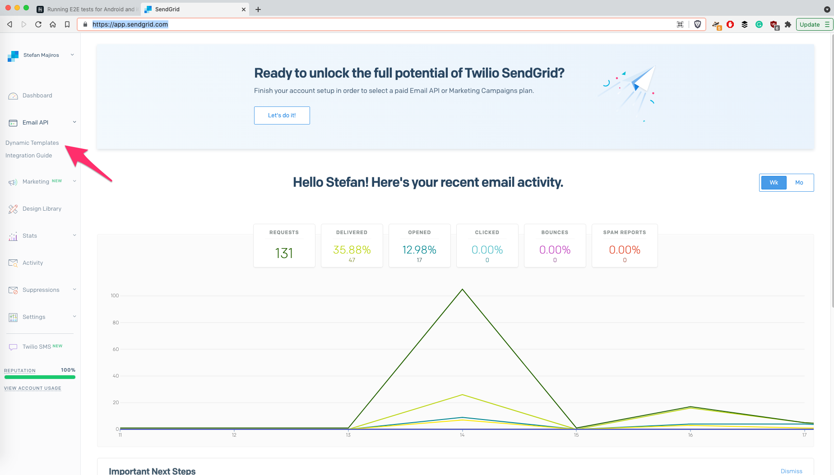Click the VIEW ACCOUNT USAGE link

pyautogui.click(x=32, y=388)
